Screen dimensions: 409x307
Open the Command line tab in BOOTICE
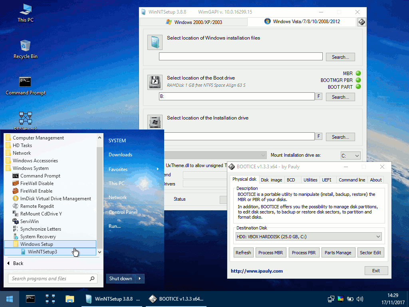pos(352,180)
